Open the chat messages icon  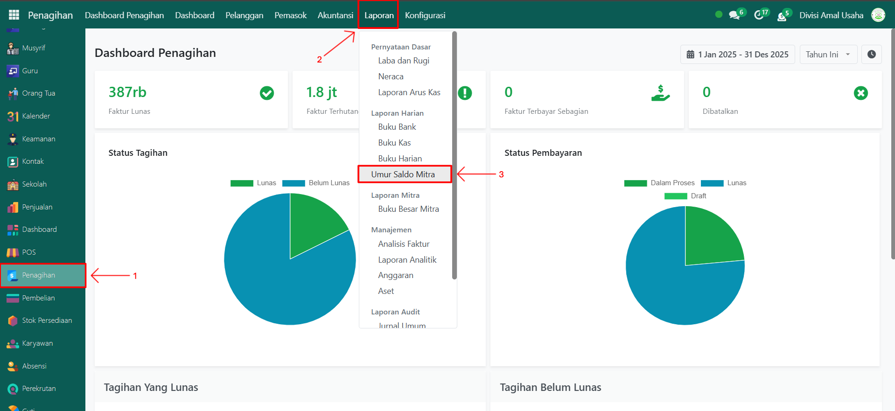734,15
